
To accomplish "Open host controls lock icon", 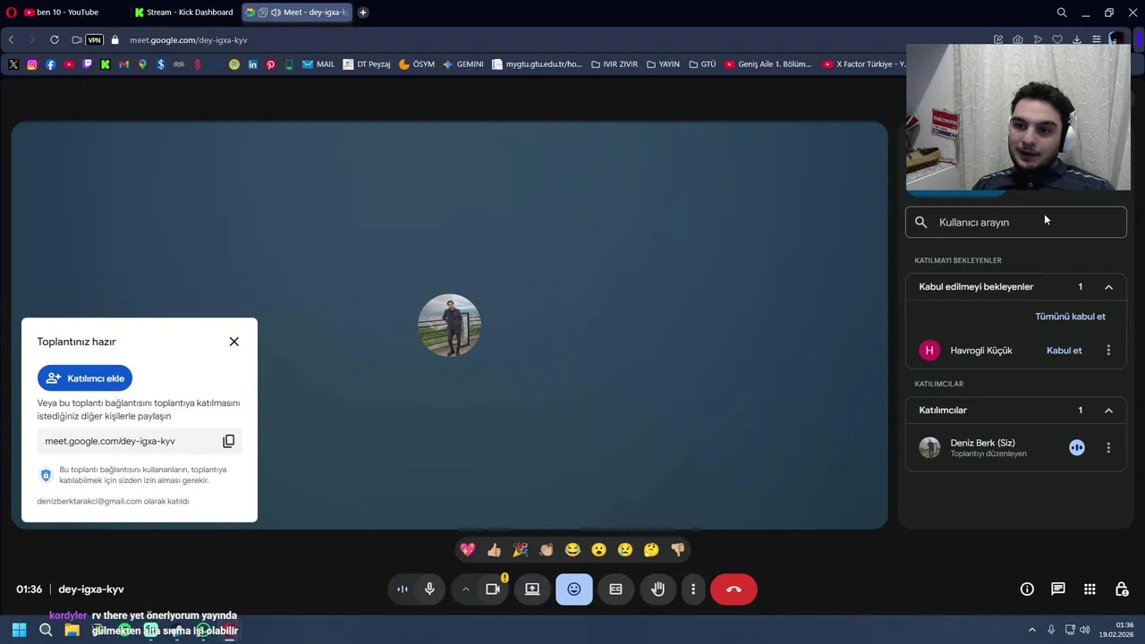I will coord(1121,589).
